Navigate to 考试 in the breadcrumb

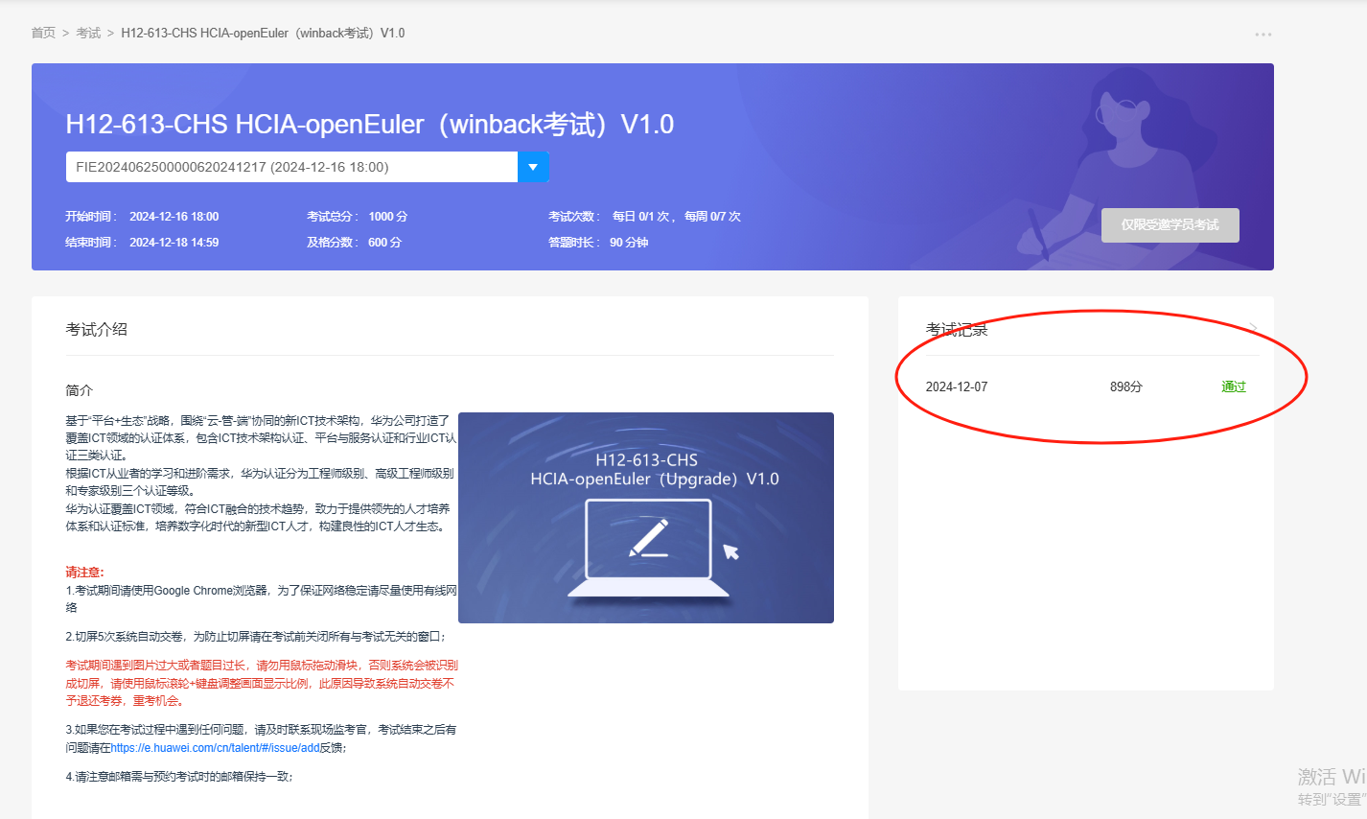(88, 33)
